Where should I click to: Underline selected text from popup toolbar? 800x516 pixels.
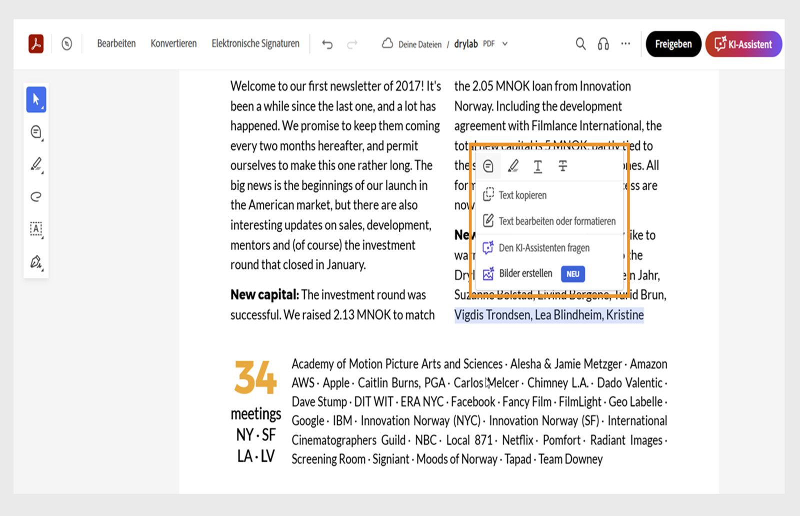pos(538,166)
